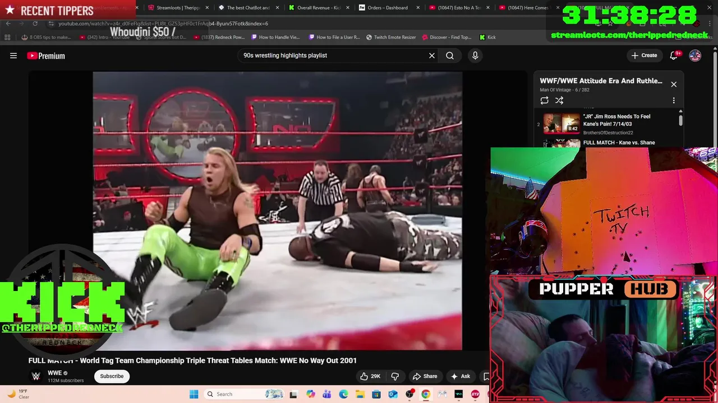
Task: Switch to The best ChatBot tab
Action: point(248,8)
